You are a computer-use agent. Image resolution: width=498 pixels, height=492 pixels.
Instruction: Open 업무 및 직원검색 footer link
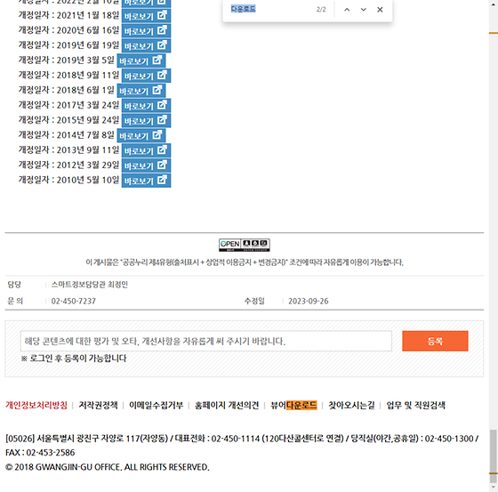(416, 405)
